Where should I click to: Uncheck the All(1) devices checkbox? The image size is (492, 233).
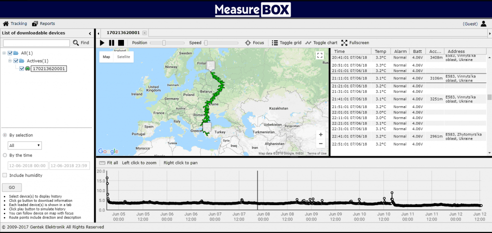click(10, 53)
